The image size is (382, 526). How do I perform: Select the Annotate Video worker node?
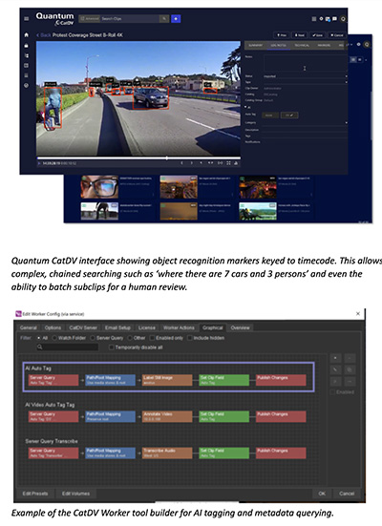click(167, 416)
